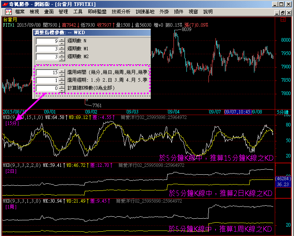Increase 週期數 M2 with up spinner

[x=62, y=55]
